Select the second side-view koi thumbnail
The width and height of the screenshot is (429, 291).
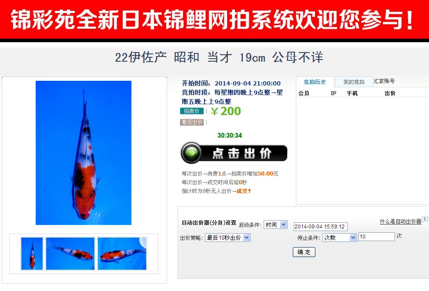click(70, 254)
